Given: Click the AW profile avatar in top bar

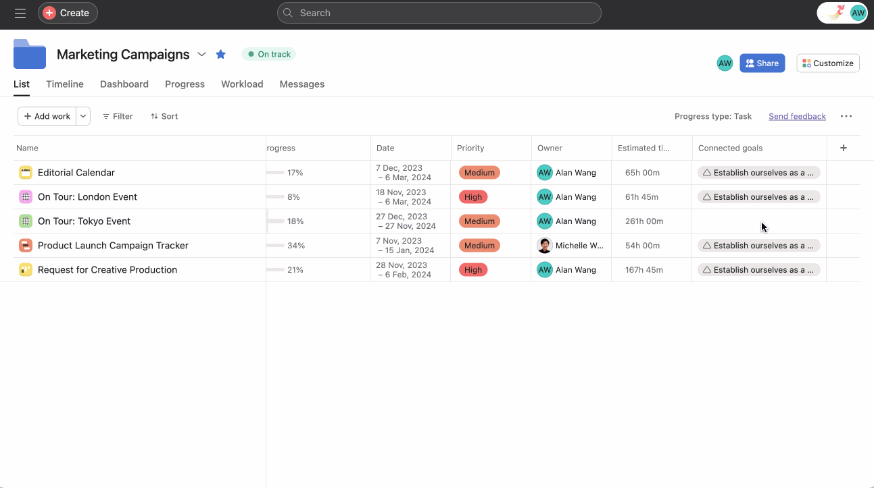Looking at the screenshot, I should (858, 13).
